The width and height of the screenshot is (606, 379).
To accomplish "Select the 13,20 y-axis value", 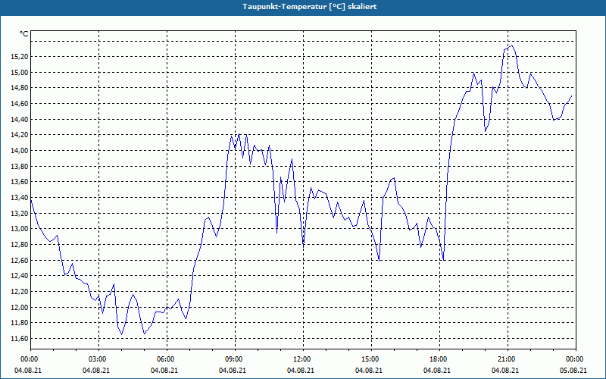I will [x=20, y=214].
